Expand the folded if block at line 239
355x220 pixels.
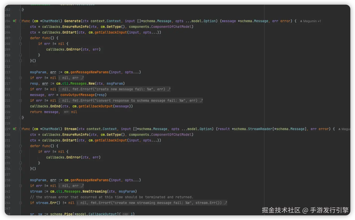pyautogui.click(x=21, y=186)
